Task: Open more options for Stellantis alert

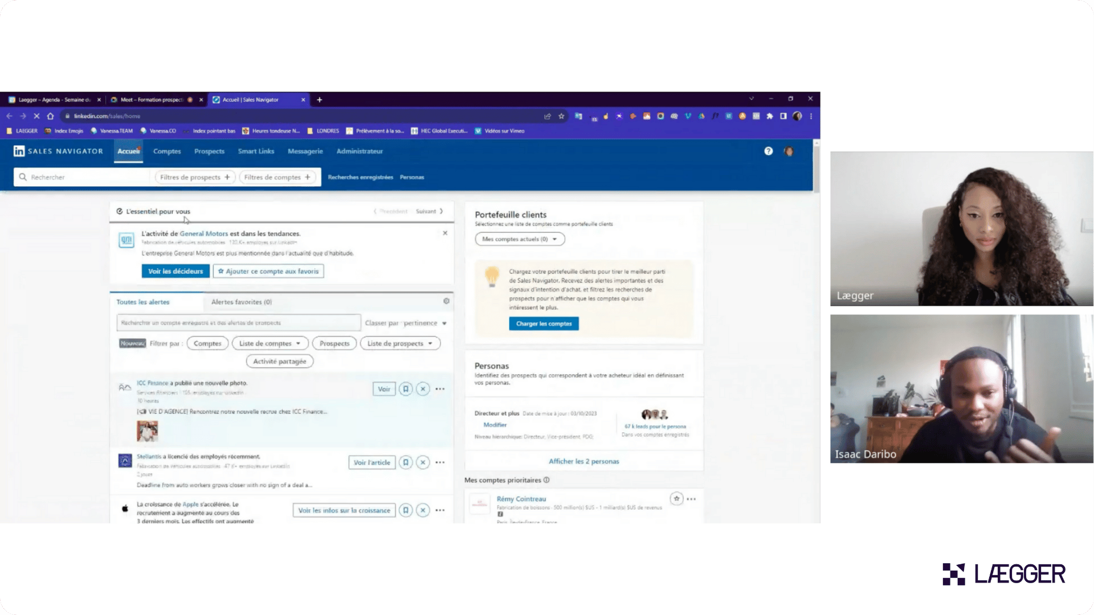Action: tap(440, 462)
